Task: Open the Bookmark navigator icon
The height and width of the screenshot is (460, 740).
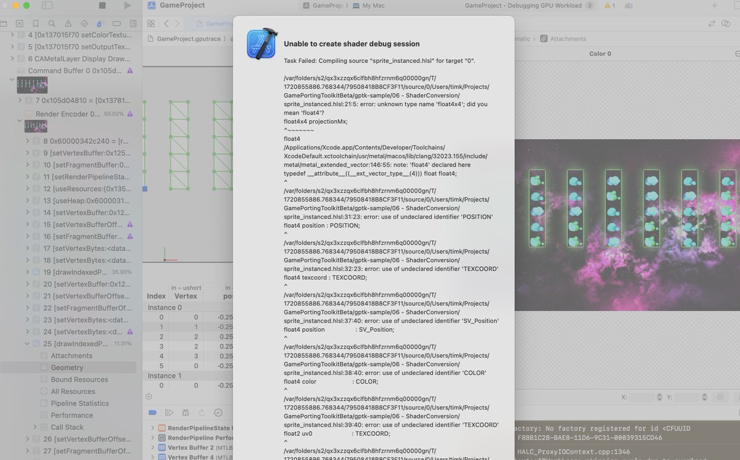Action: [36, 23]
